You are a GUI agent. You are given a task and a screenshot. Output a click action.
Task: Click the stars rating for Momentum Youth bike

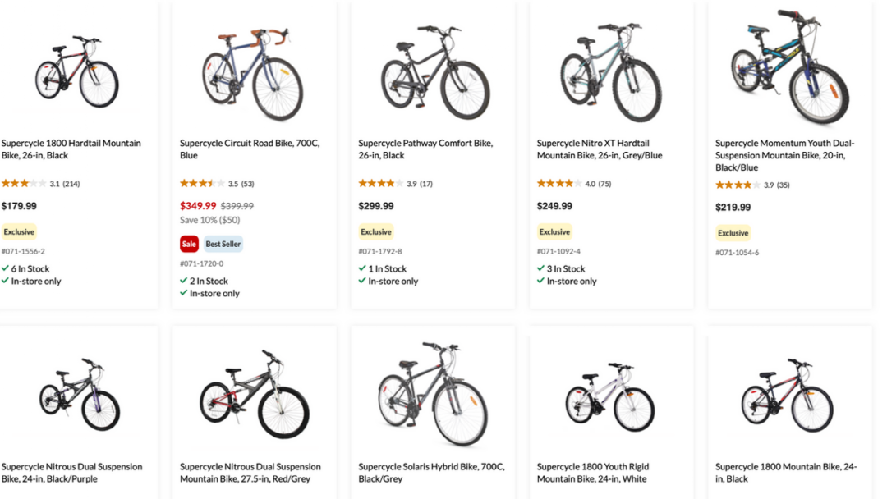point(738,185)
